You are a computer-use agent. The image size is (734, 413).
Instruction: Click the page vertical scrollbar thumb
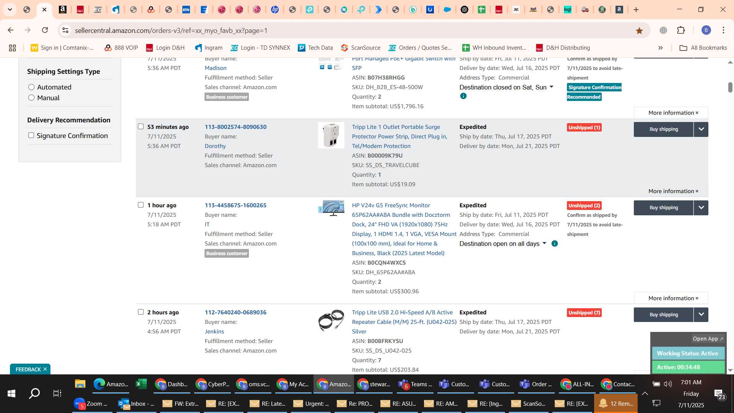click(x=730, y=87)
